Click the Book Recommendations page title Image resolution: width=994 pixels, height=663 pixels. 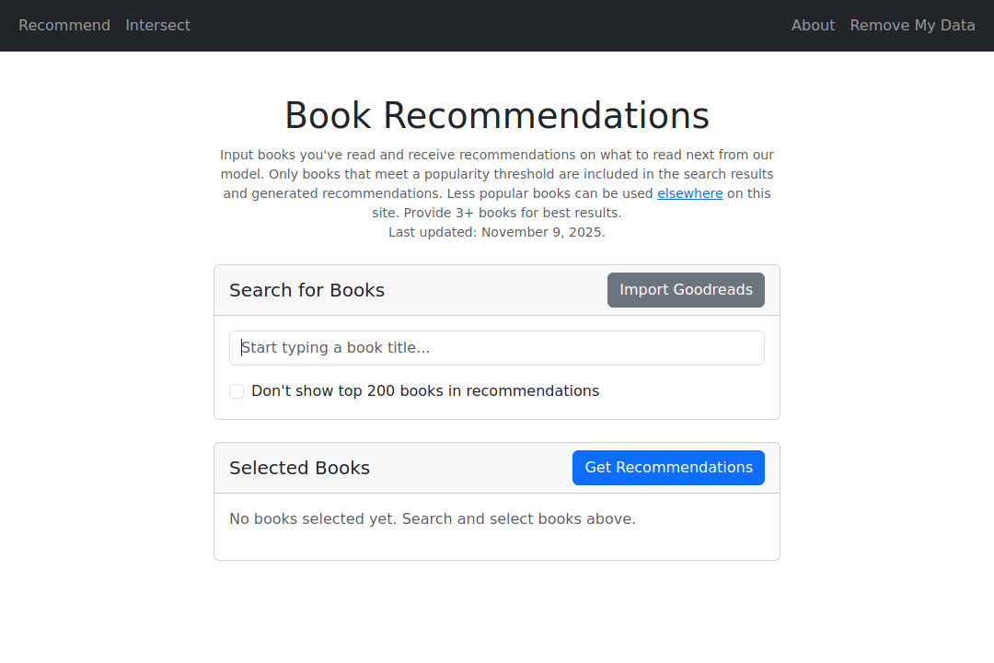coord(497,114)
